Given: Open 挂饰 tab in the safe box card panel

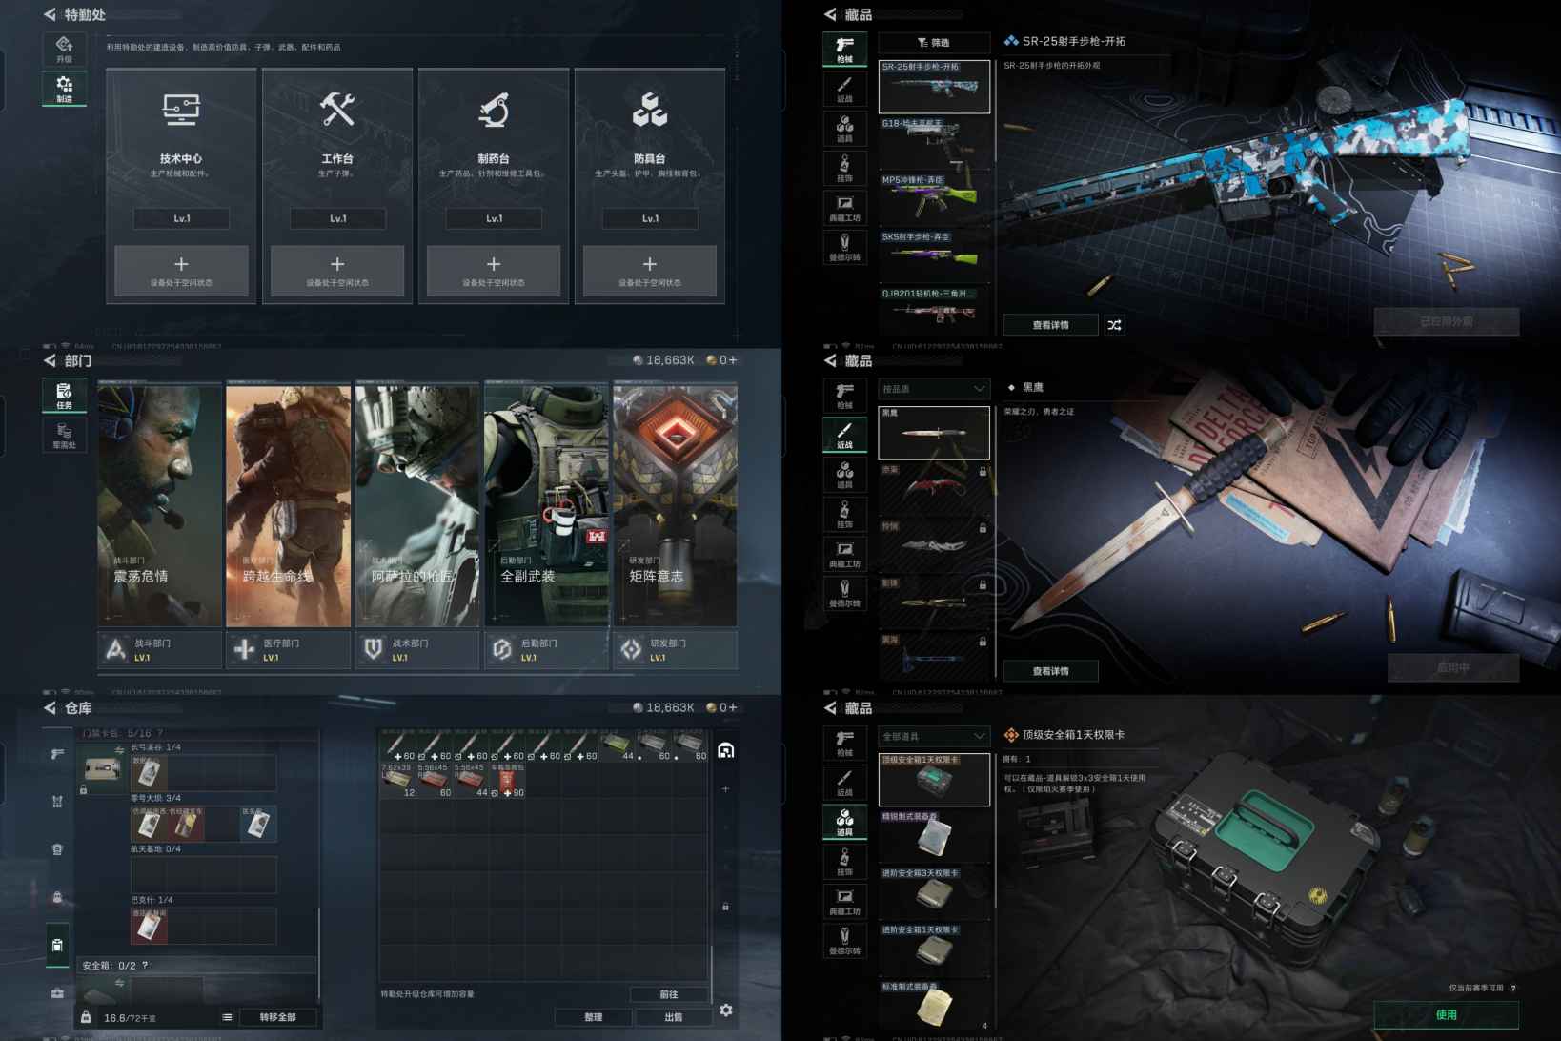Looking at the screenshot, I should pyautogui.click(x=844, y=862).
